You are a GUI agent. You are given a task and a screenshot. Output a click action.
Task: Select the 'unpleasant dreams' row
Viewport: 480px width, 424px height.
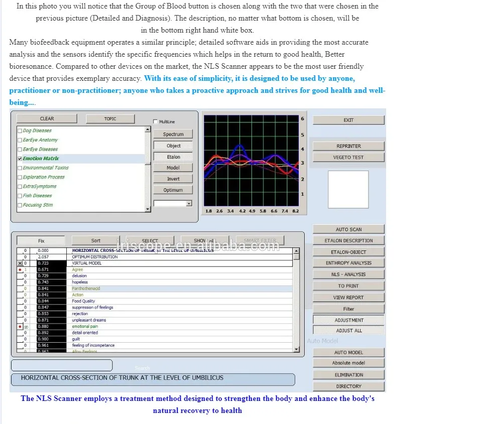pyautogui.click(x=155, y=320)
